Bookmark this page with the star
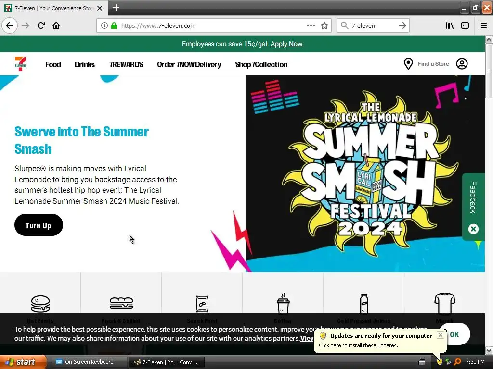Screen dimensions: 493x369 coord(324,25)
